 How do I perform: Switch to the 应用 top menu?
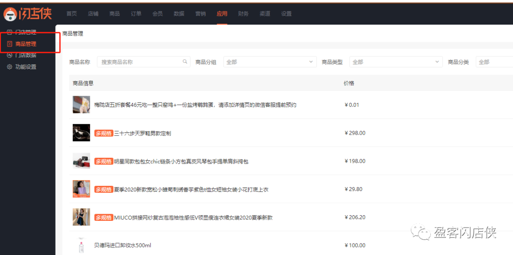coord(222,14)
